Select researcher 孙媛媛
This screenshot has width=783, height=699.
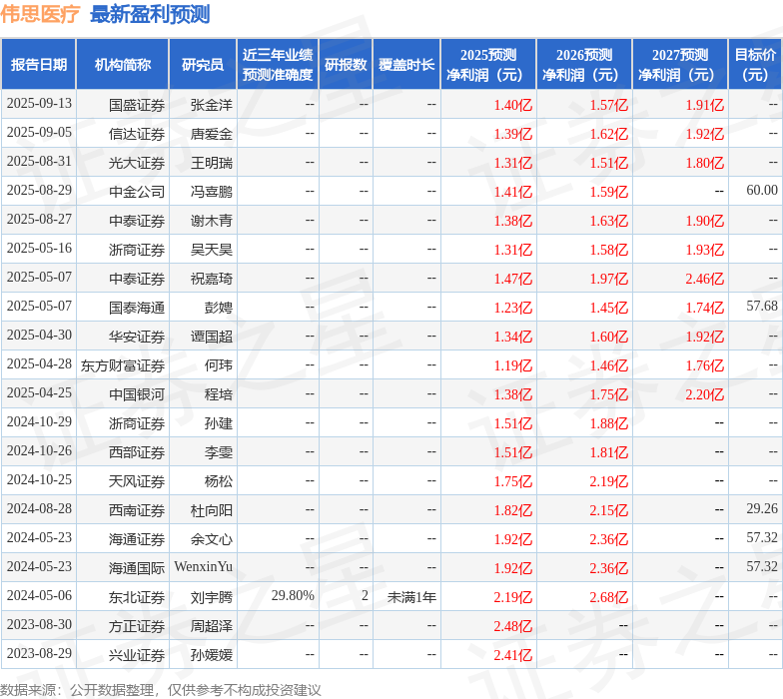(x=212, y=655)
